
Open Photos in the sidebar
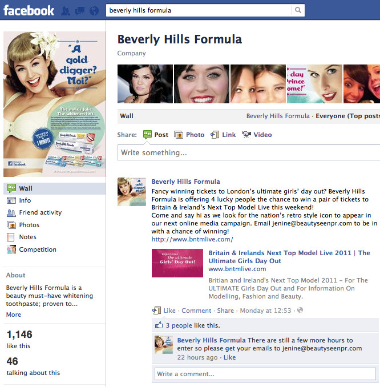pyautogui.click(x=29, y=225)
